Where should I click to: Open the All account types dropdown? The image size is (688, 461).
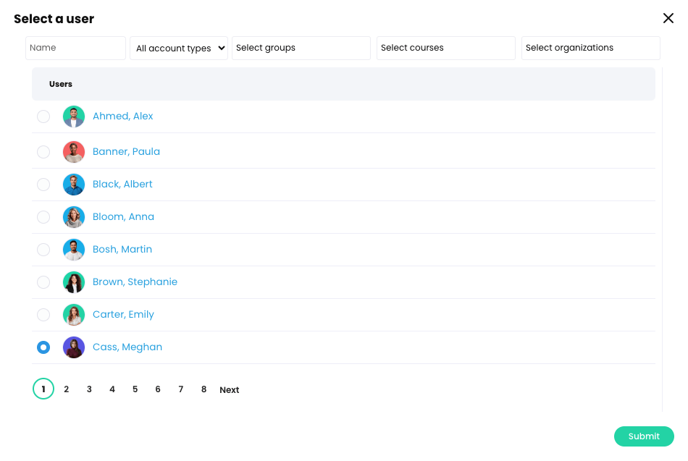(179, 48)
